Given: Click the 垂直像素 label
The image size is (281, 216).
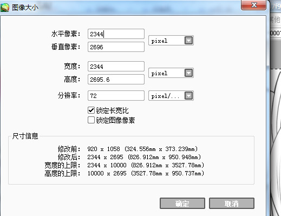Looking at the screenshot, I should click(x=66, y=47).
